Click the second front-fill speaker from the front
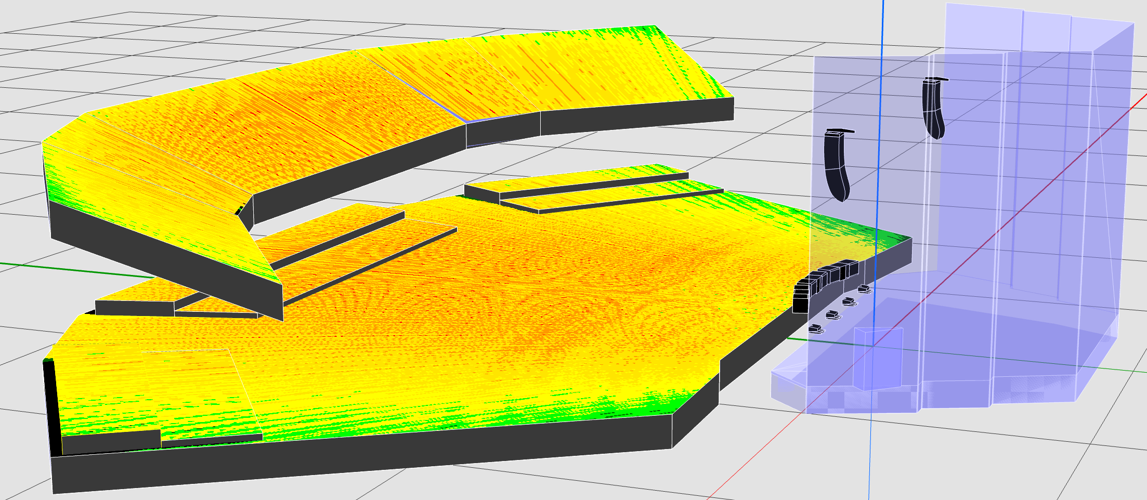Image resolution: width=1147 pixels, height=500 pixels. tap(832, 314)
